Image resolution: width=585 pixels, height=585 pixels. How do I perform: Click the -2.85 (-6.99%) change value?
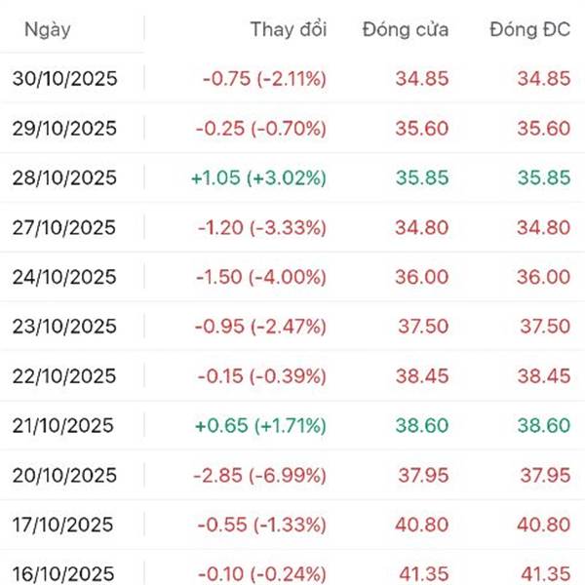point(261,476)
